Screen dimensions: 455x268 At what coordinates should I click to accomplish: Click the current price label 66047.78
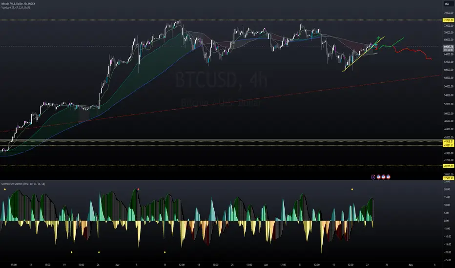click(448, 47)
